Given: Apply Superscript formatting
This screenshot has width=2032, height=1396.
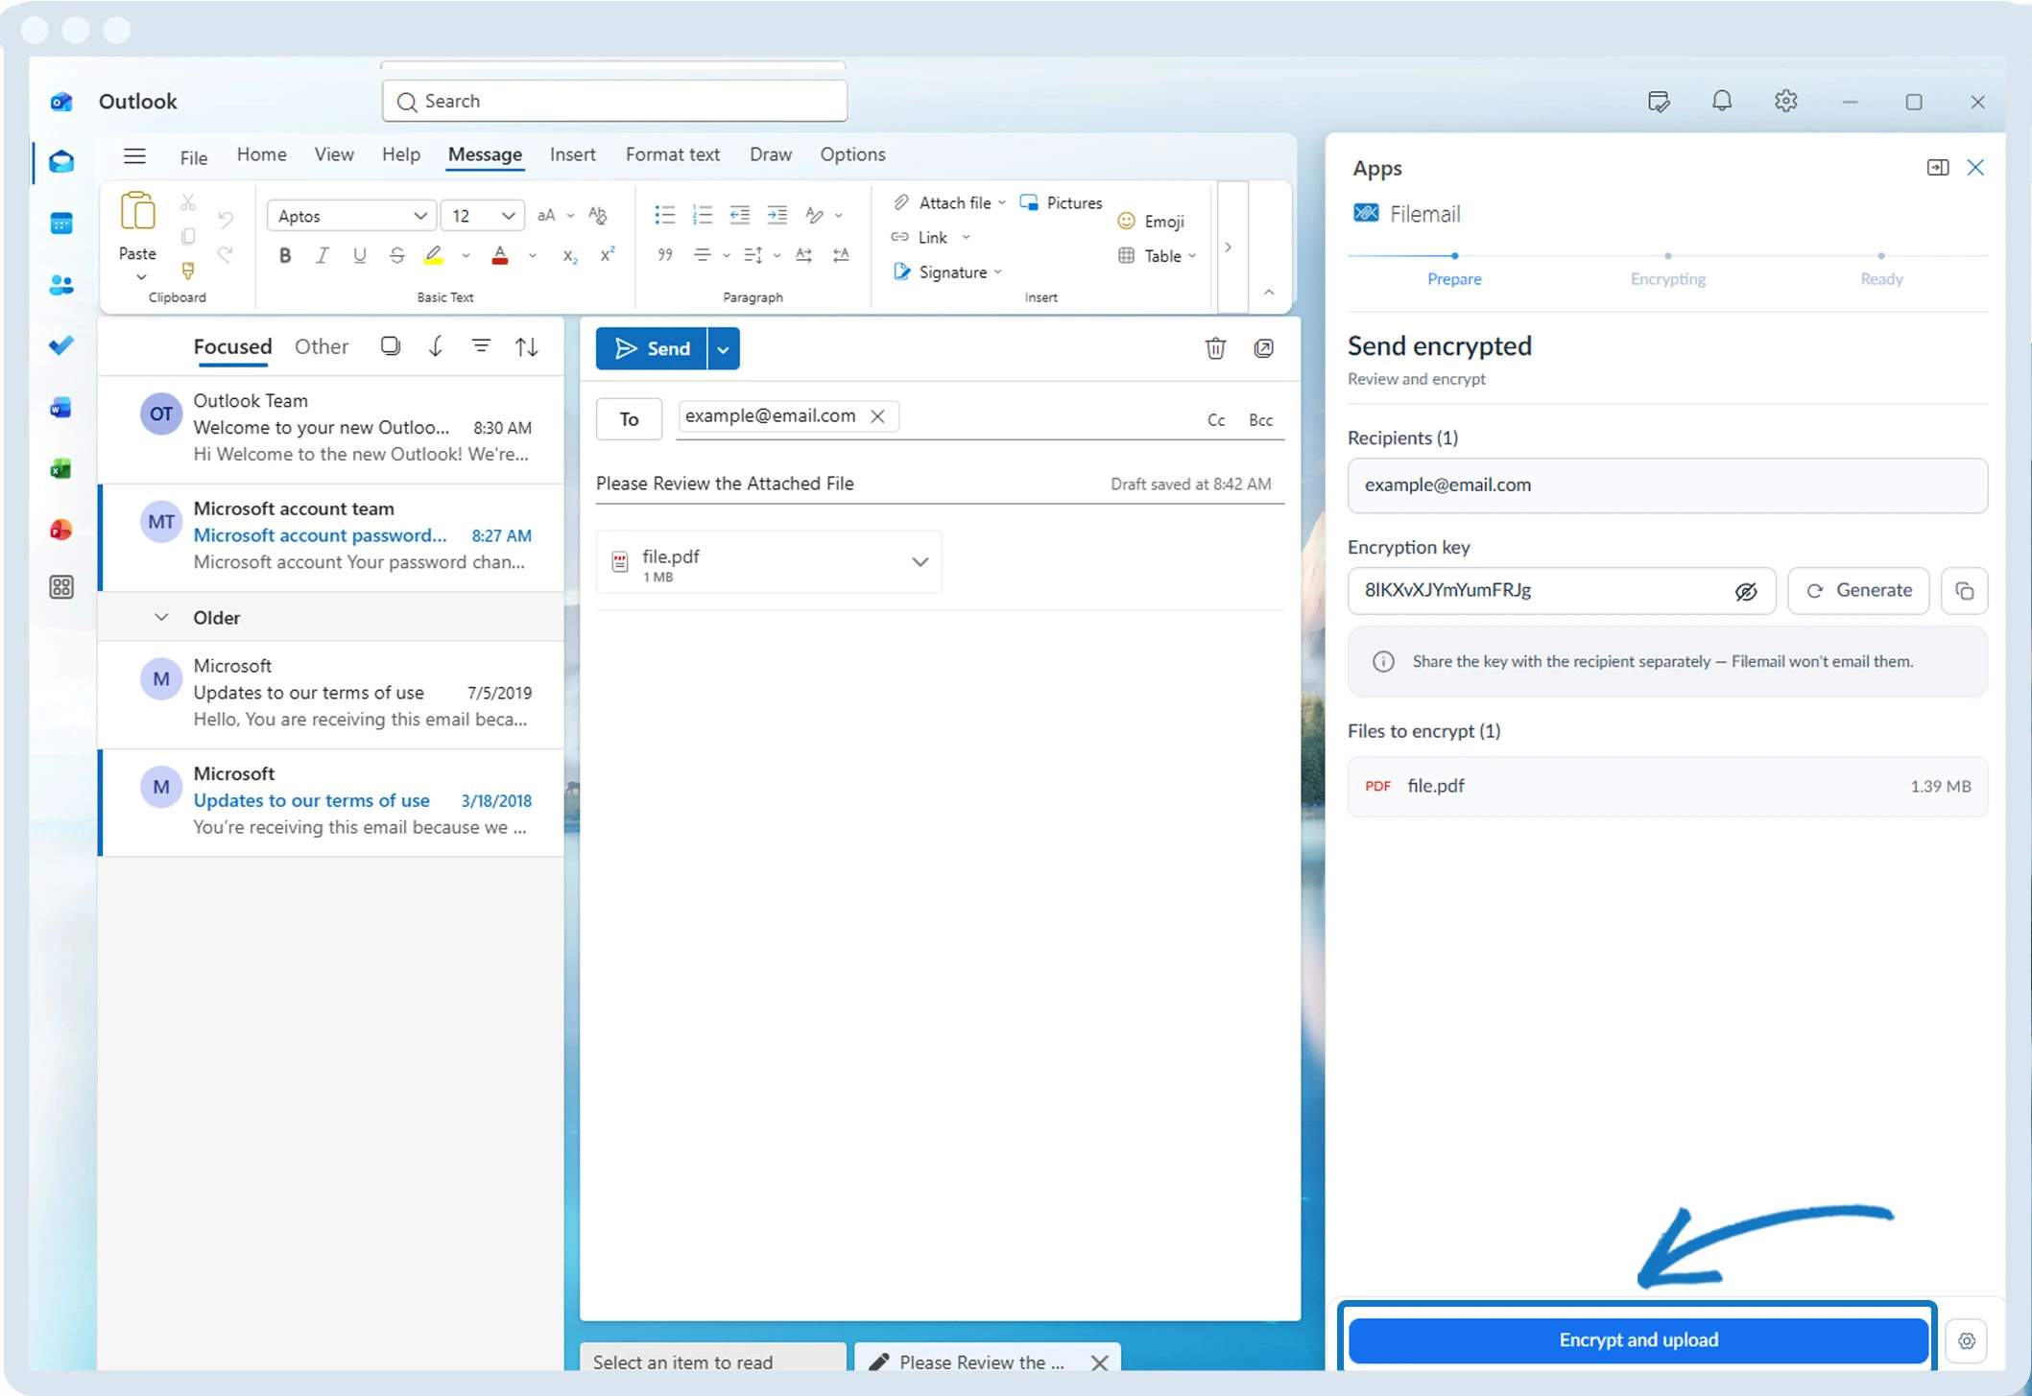Looking at the screenshot, I should 608,255.
